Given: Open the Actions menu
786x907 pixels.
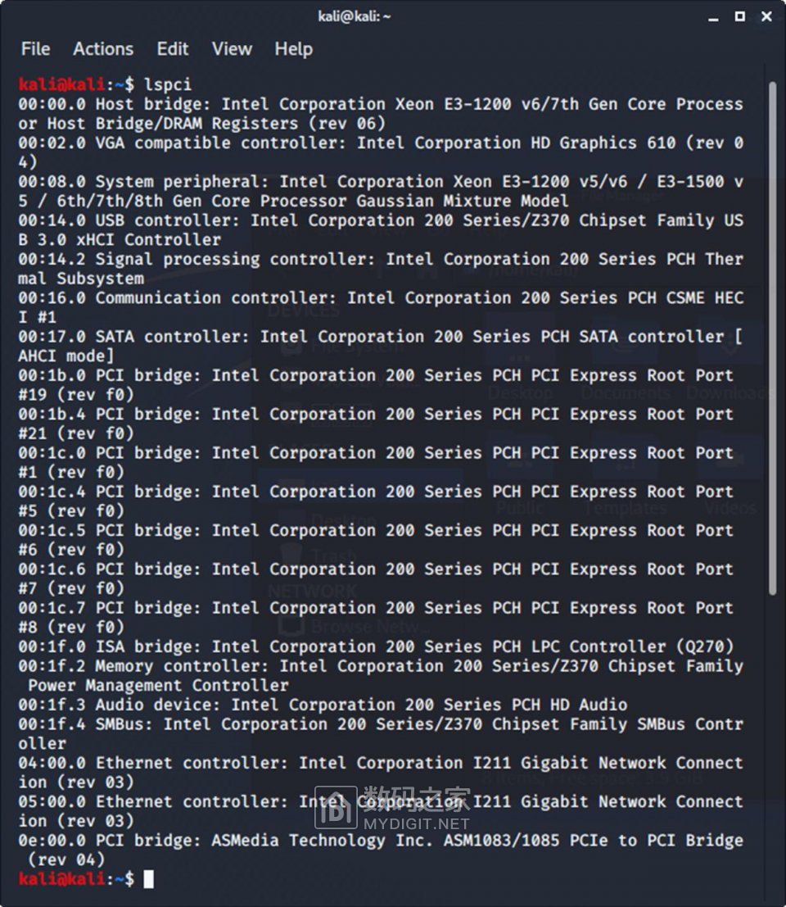Looking at the screenshot, I should pyautogui.click(x=102, y=49).
